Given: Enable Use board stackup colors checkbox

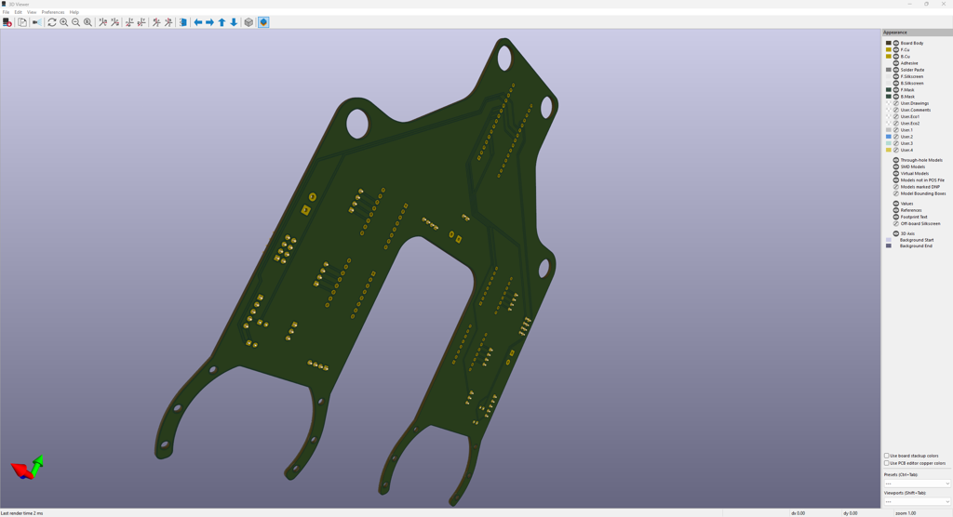Looking at the screenshot, I should pyautogui.click(x=887, y=456).
